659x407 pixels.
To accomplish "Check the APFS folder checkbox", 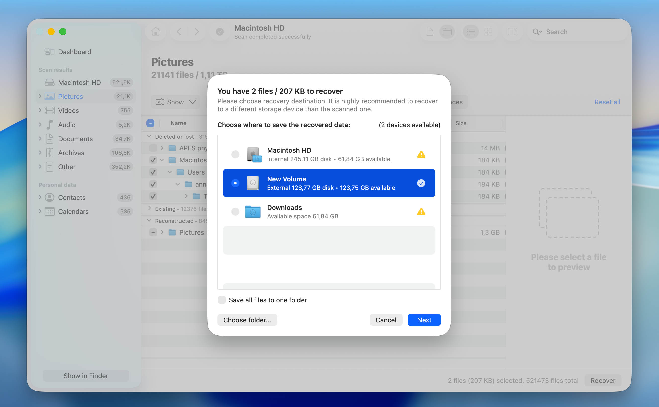I will [153, 148].
